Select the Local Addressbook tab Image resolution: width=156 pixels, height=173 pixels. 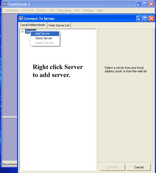click(x=33, y=25)
